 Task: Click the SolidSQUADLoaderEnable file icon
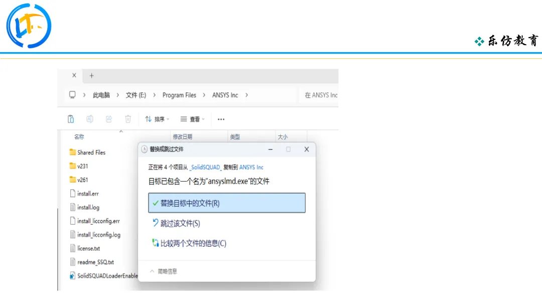point(73,275)
